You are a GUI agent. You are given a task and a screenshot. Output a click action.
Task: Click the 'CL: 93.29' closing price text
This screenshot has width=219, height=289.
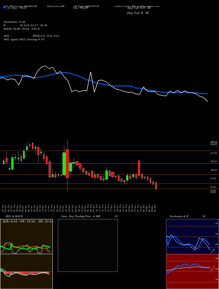[x=81, y=8]
